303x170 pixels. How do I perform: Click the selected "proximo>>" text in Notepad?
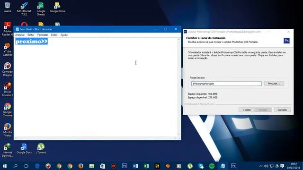pyautogui.click(x=32, y=42)
